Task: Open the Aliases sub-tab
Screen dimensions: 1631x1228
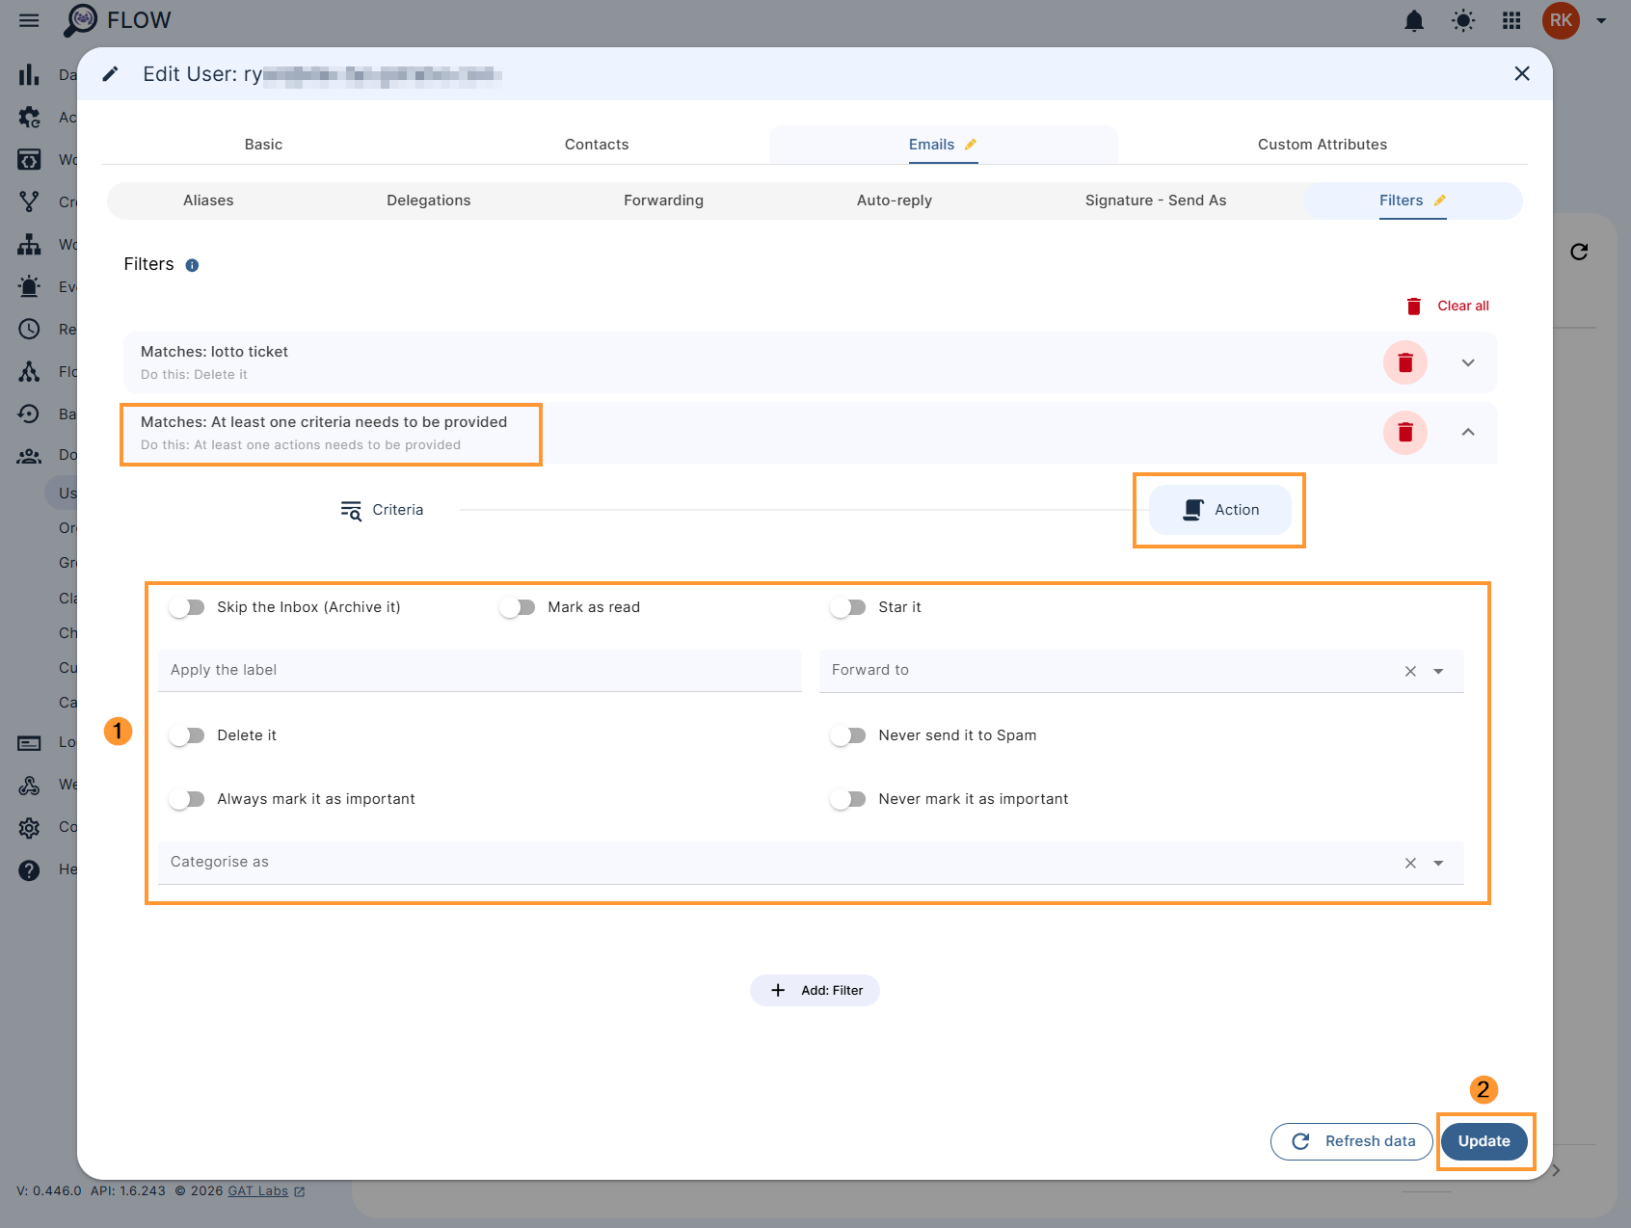Action: 208,200
